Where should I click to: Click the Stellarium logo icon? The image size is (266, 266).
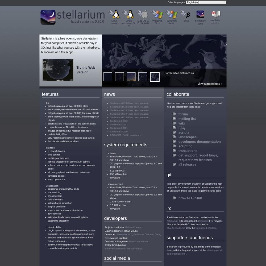point(48,17)
